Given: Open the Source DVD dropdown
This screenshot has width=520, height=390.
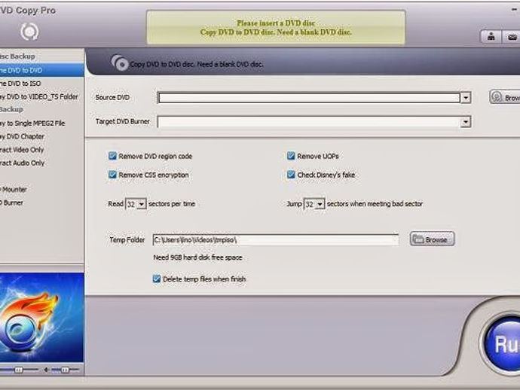Looking at the screenshot, I should point(466,98).
